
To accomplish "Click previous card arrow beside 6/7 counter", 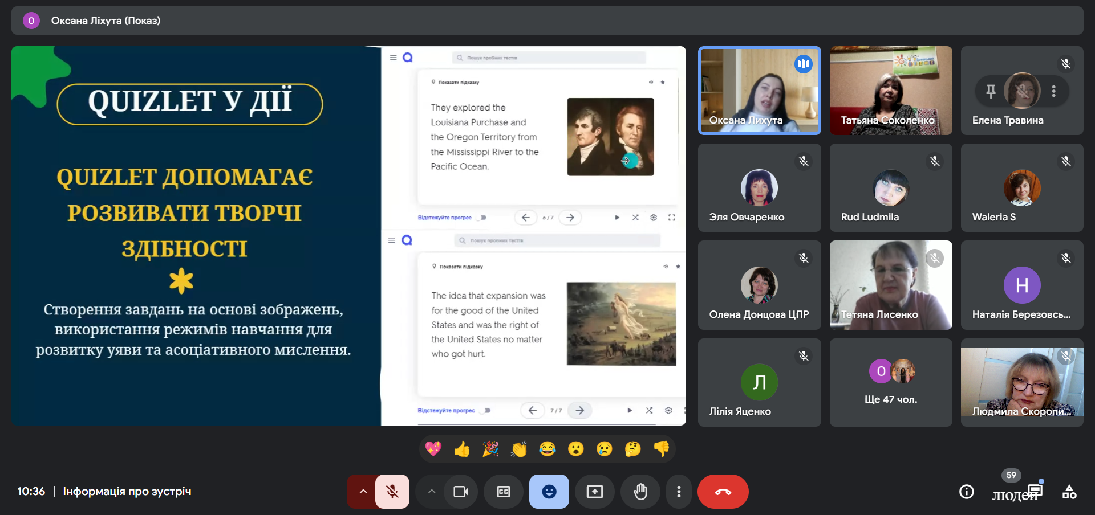I will coord(525,218).
